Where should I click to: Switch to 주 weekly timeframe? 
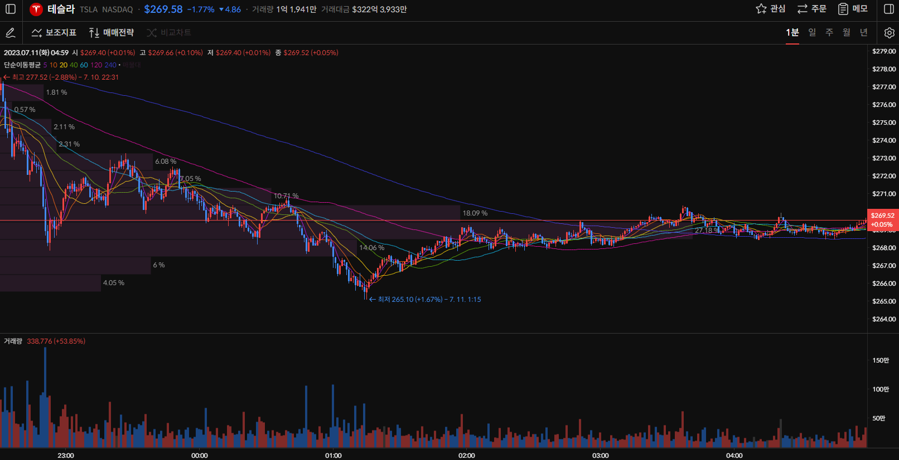pos(829,32)
